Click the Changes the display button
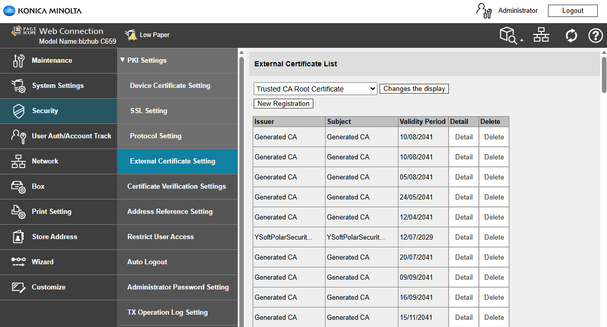607x327 pixels. 414,89
